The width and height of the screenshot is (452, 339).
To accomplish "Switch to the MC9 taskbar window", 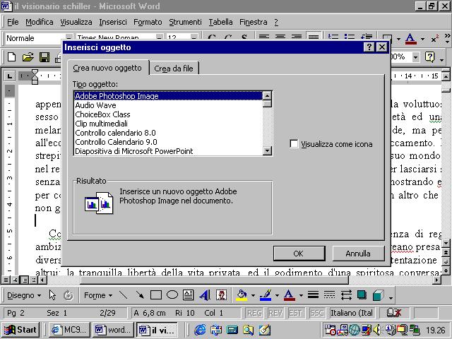I will click(x=69, y=330).
